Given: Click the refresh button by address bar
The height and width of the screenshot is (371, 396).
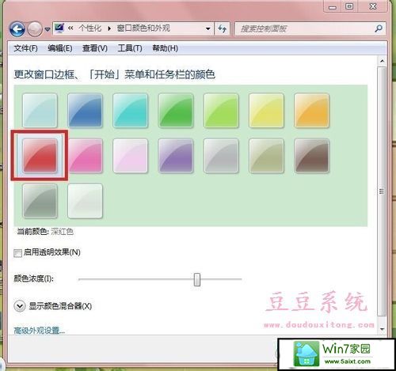Looking at the screenshot, I should (x=223, y=28).
